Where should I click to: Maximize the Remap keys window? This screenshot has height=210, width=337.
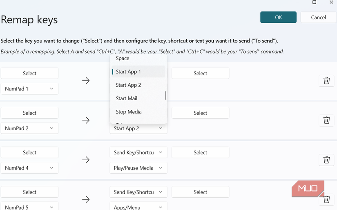(x=314, y=2)
